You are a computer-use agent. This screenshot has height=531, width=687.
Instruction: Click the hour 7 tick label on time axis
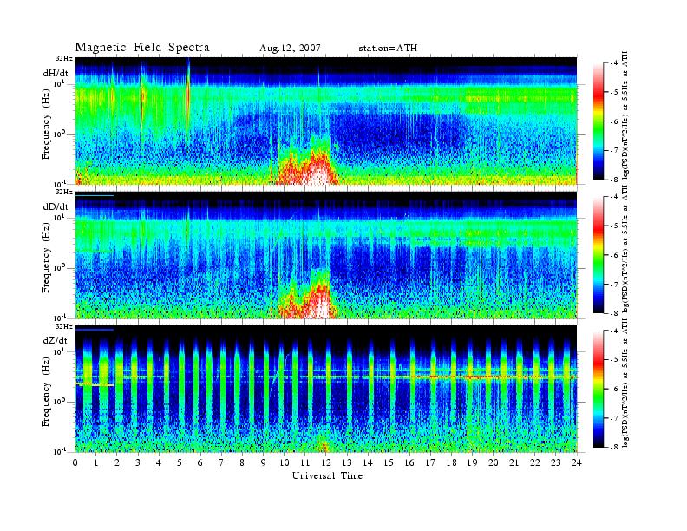(222, 462)
